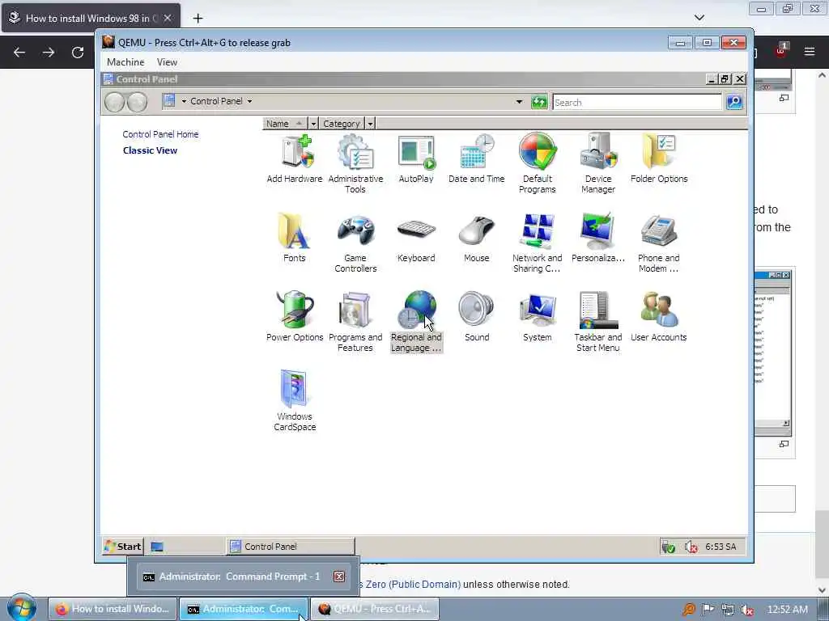Open the Category column dropdown arrow
Screen dimensions: 829x621
click(x=370, y=124)
